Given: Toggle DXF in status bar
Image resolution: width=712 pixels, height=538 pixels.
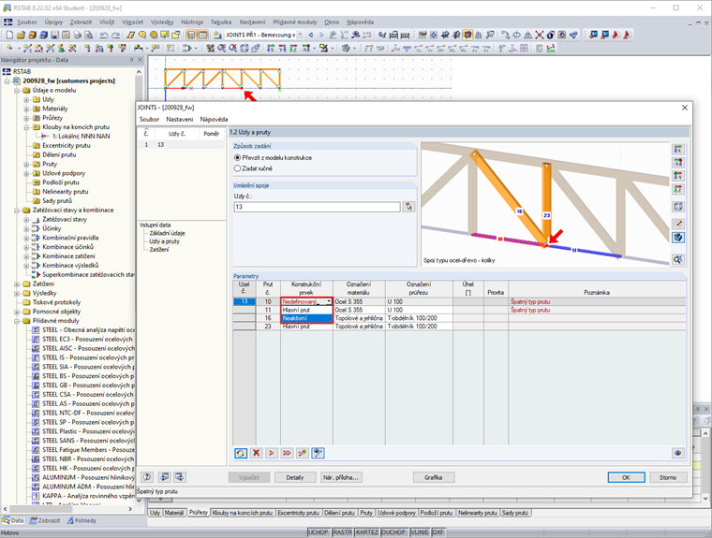Looking at the screenshot, I should click(x=438, y=532).
